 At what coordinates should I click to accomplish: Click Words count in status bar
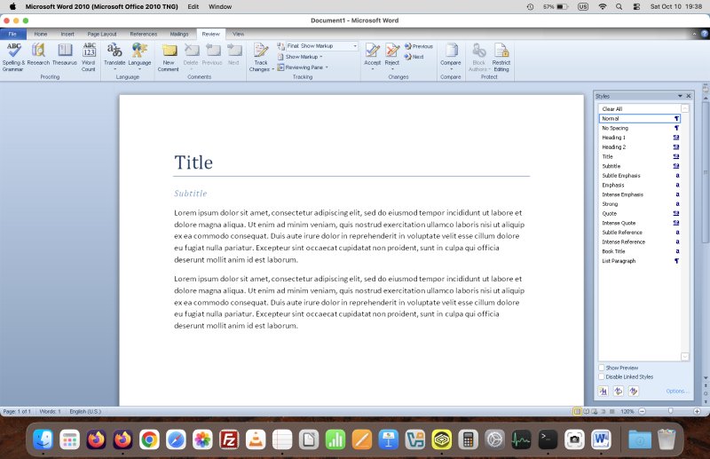pos(51,411)
